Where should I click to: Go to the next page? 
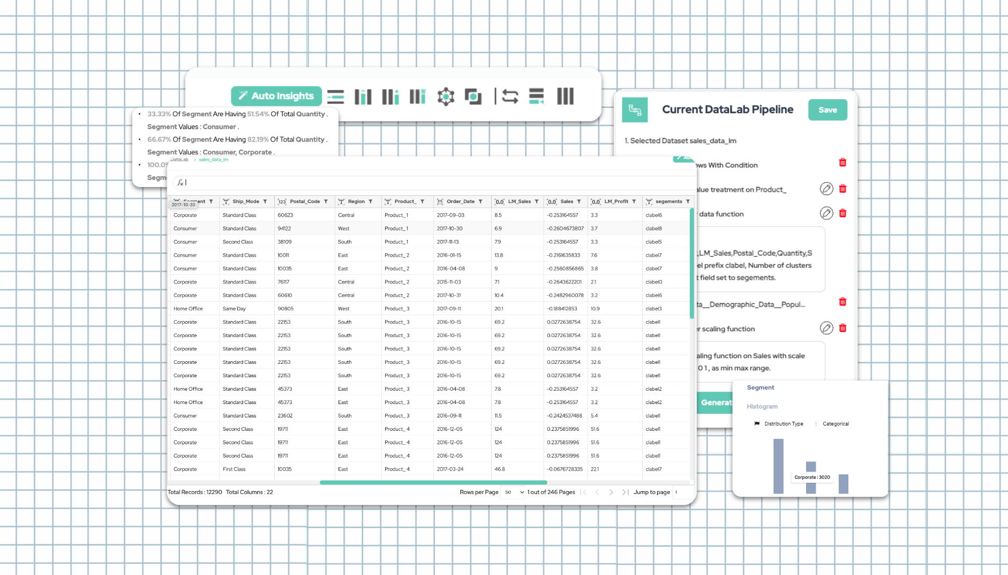[x=611, y=492]
